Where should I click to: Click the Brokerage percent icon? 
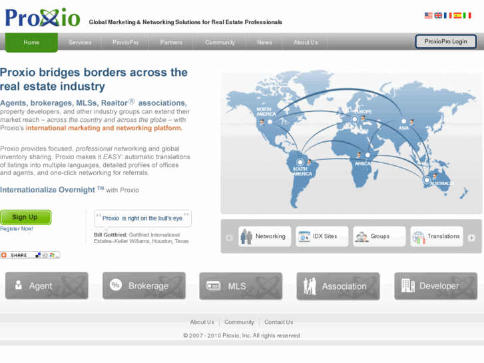pyautogui.click(x=116, y=285)
